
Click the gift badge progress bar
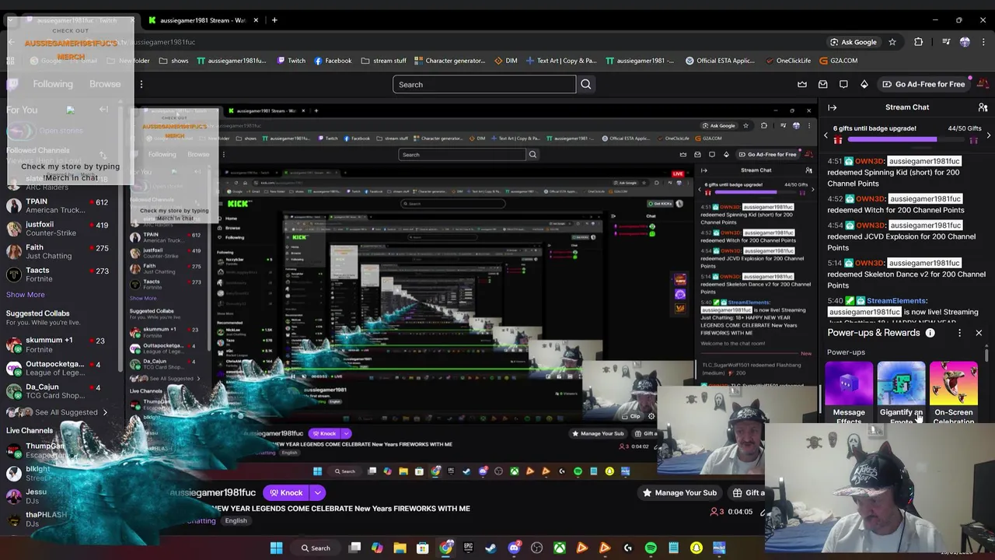(x=906, y=140)
